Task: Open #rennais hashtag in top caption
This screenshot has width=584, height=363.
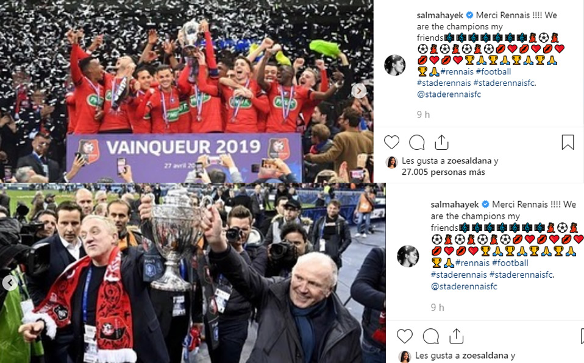Action: click(457, 71)
